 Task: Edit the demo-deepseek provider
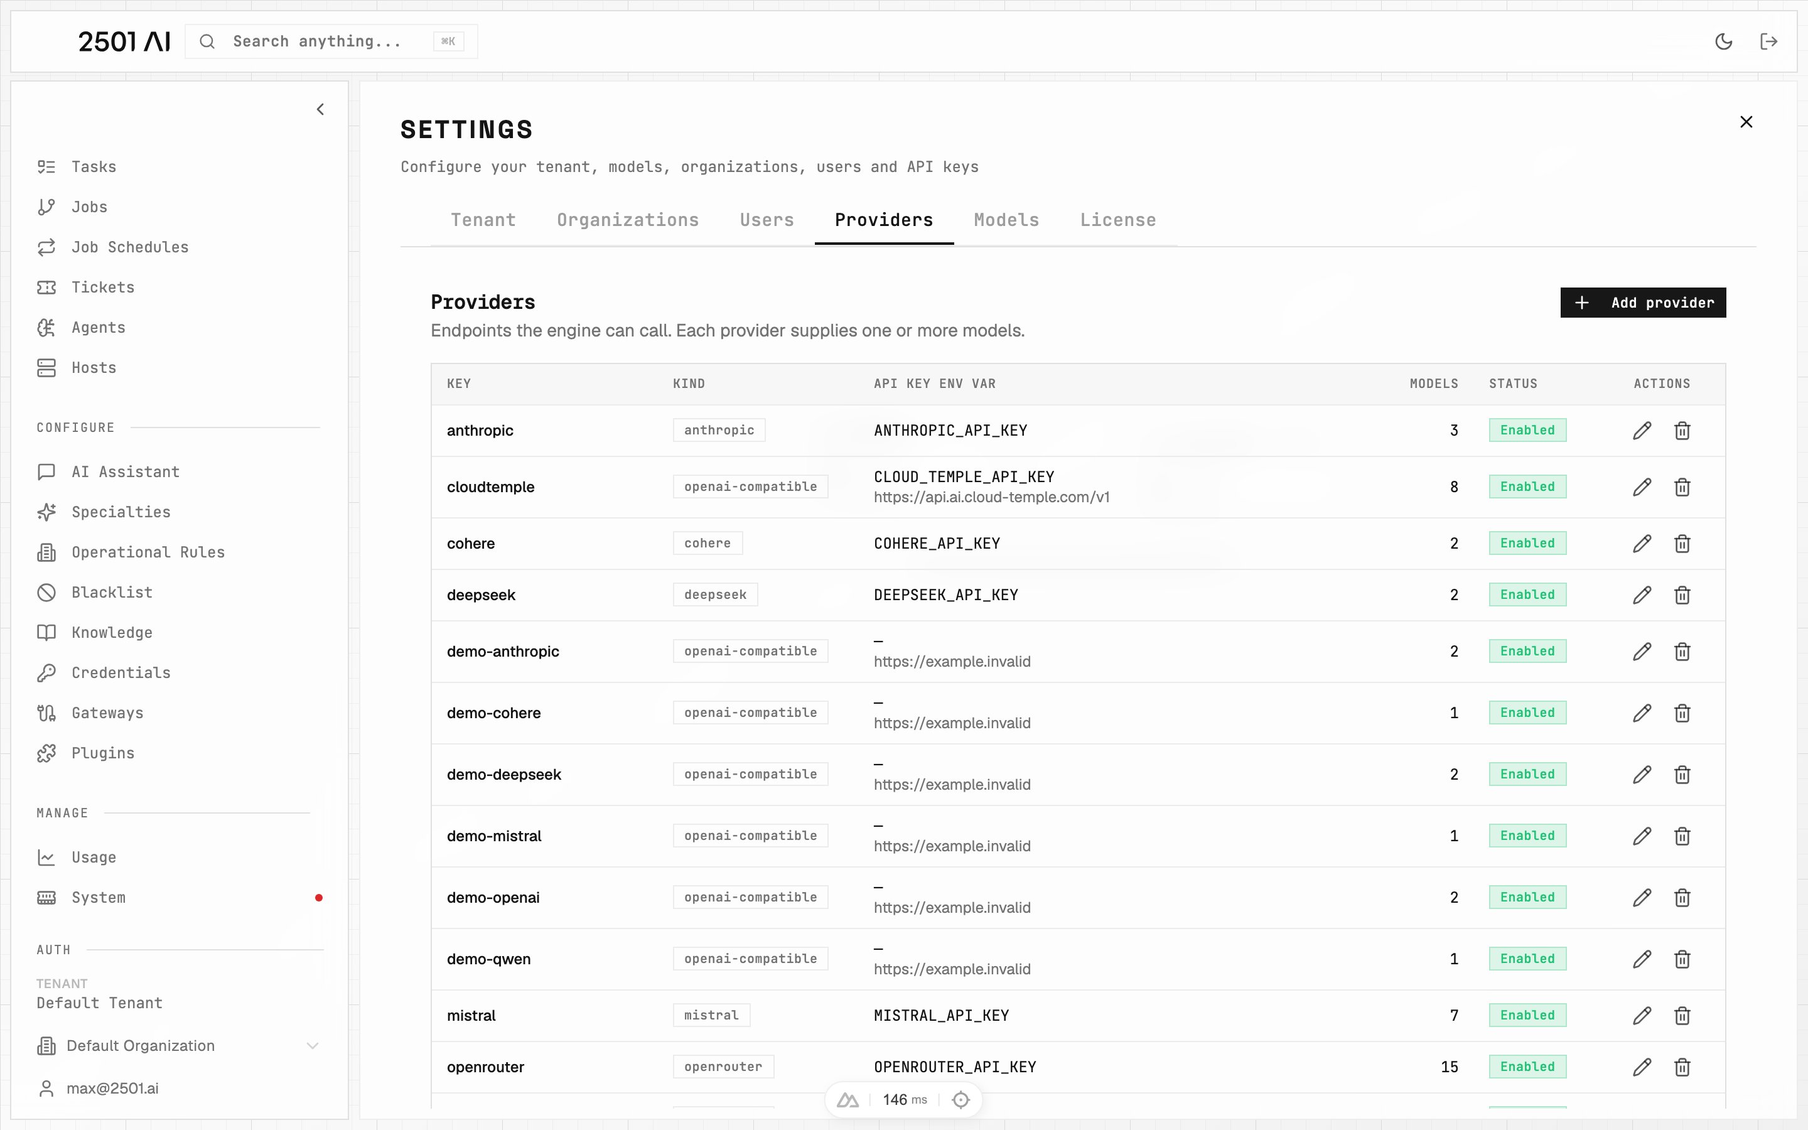[x=1642, y=774]
